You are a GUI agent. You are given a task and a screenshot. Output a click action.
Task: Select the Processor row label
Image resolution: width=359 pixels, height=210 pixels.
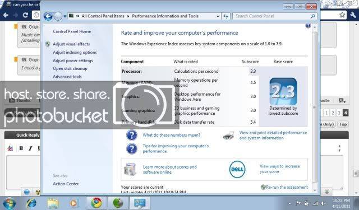(132, 71)
